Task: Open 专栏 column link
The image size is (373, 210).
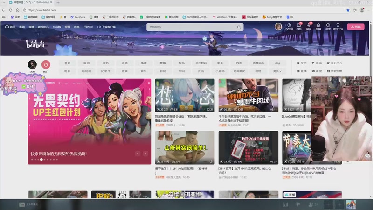Action: pos(301,63)
